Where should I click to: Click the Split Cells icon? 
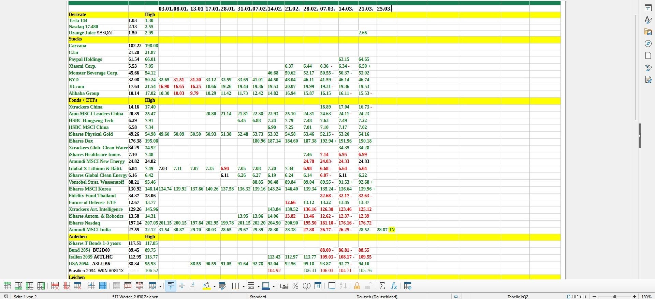[128, 286]
